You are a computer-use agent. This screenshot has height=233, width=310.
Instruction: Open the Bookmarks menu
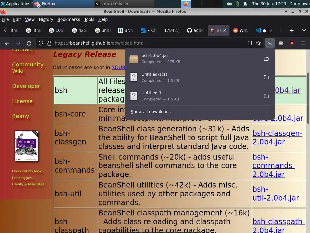(x=69, y=19)
